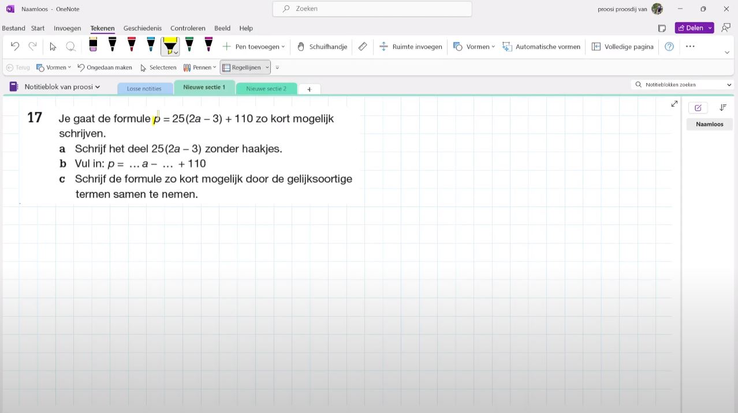Pick the black pen
The width and height of the screenshot is (738, 413).
tap(112, 45)
